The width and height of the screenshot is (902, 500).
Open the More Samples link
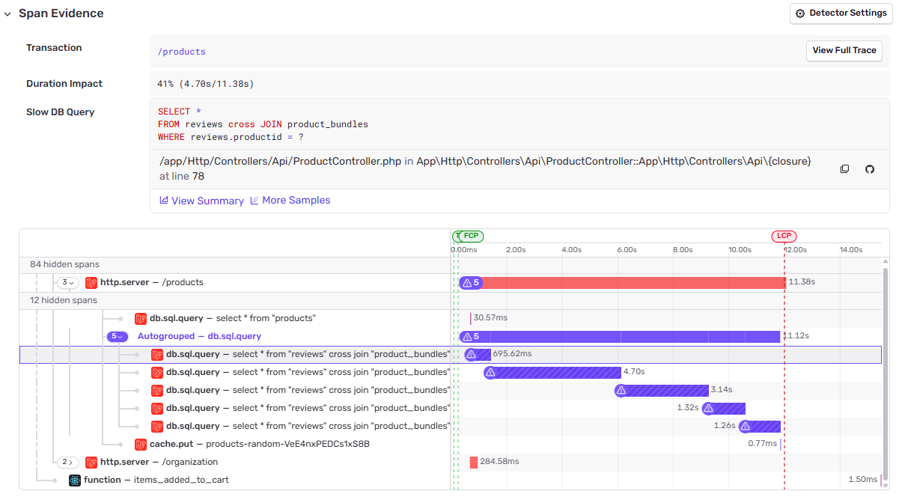pos(290,201)
